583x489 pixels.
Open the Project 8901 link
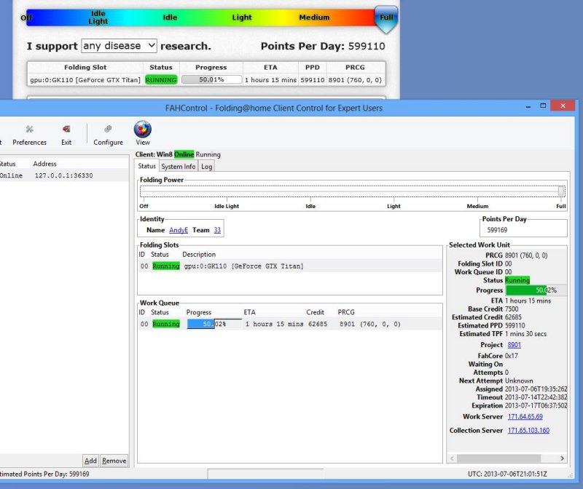point(514,345)
